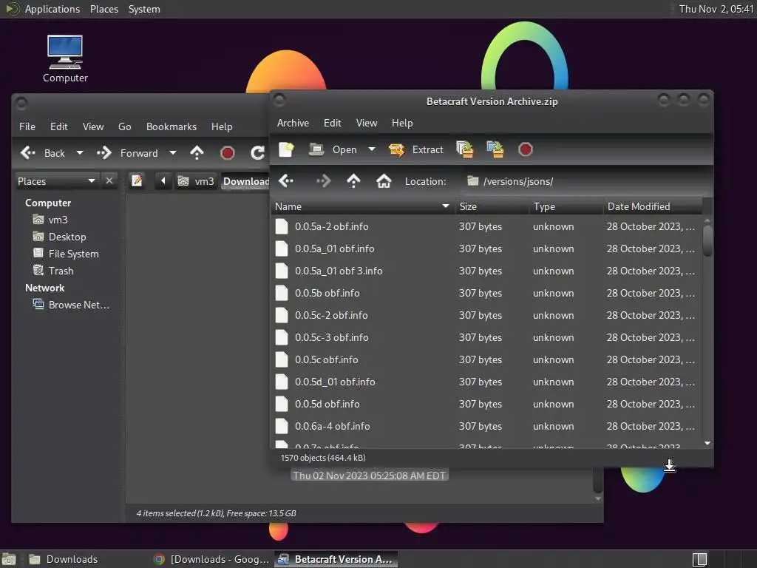Screen dimensions: 757x568
Task: Select file 0.0.5a_01 obf.info
Action: tap(486, 248)
